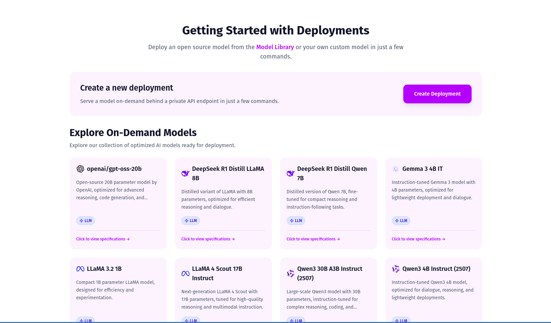Click the Qwen3 4B Instruct description text

433,290
